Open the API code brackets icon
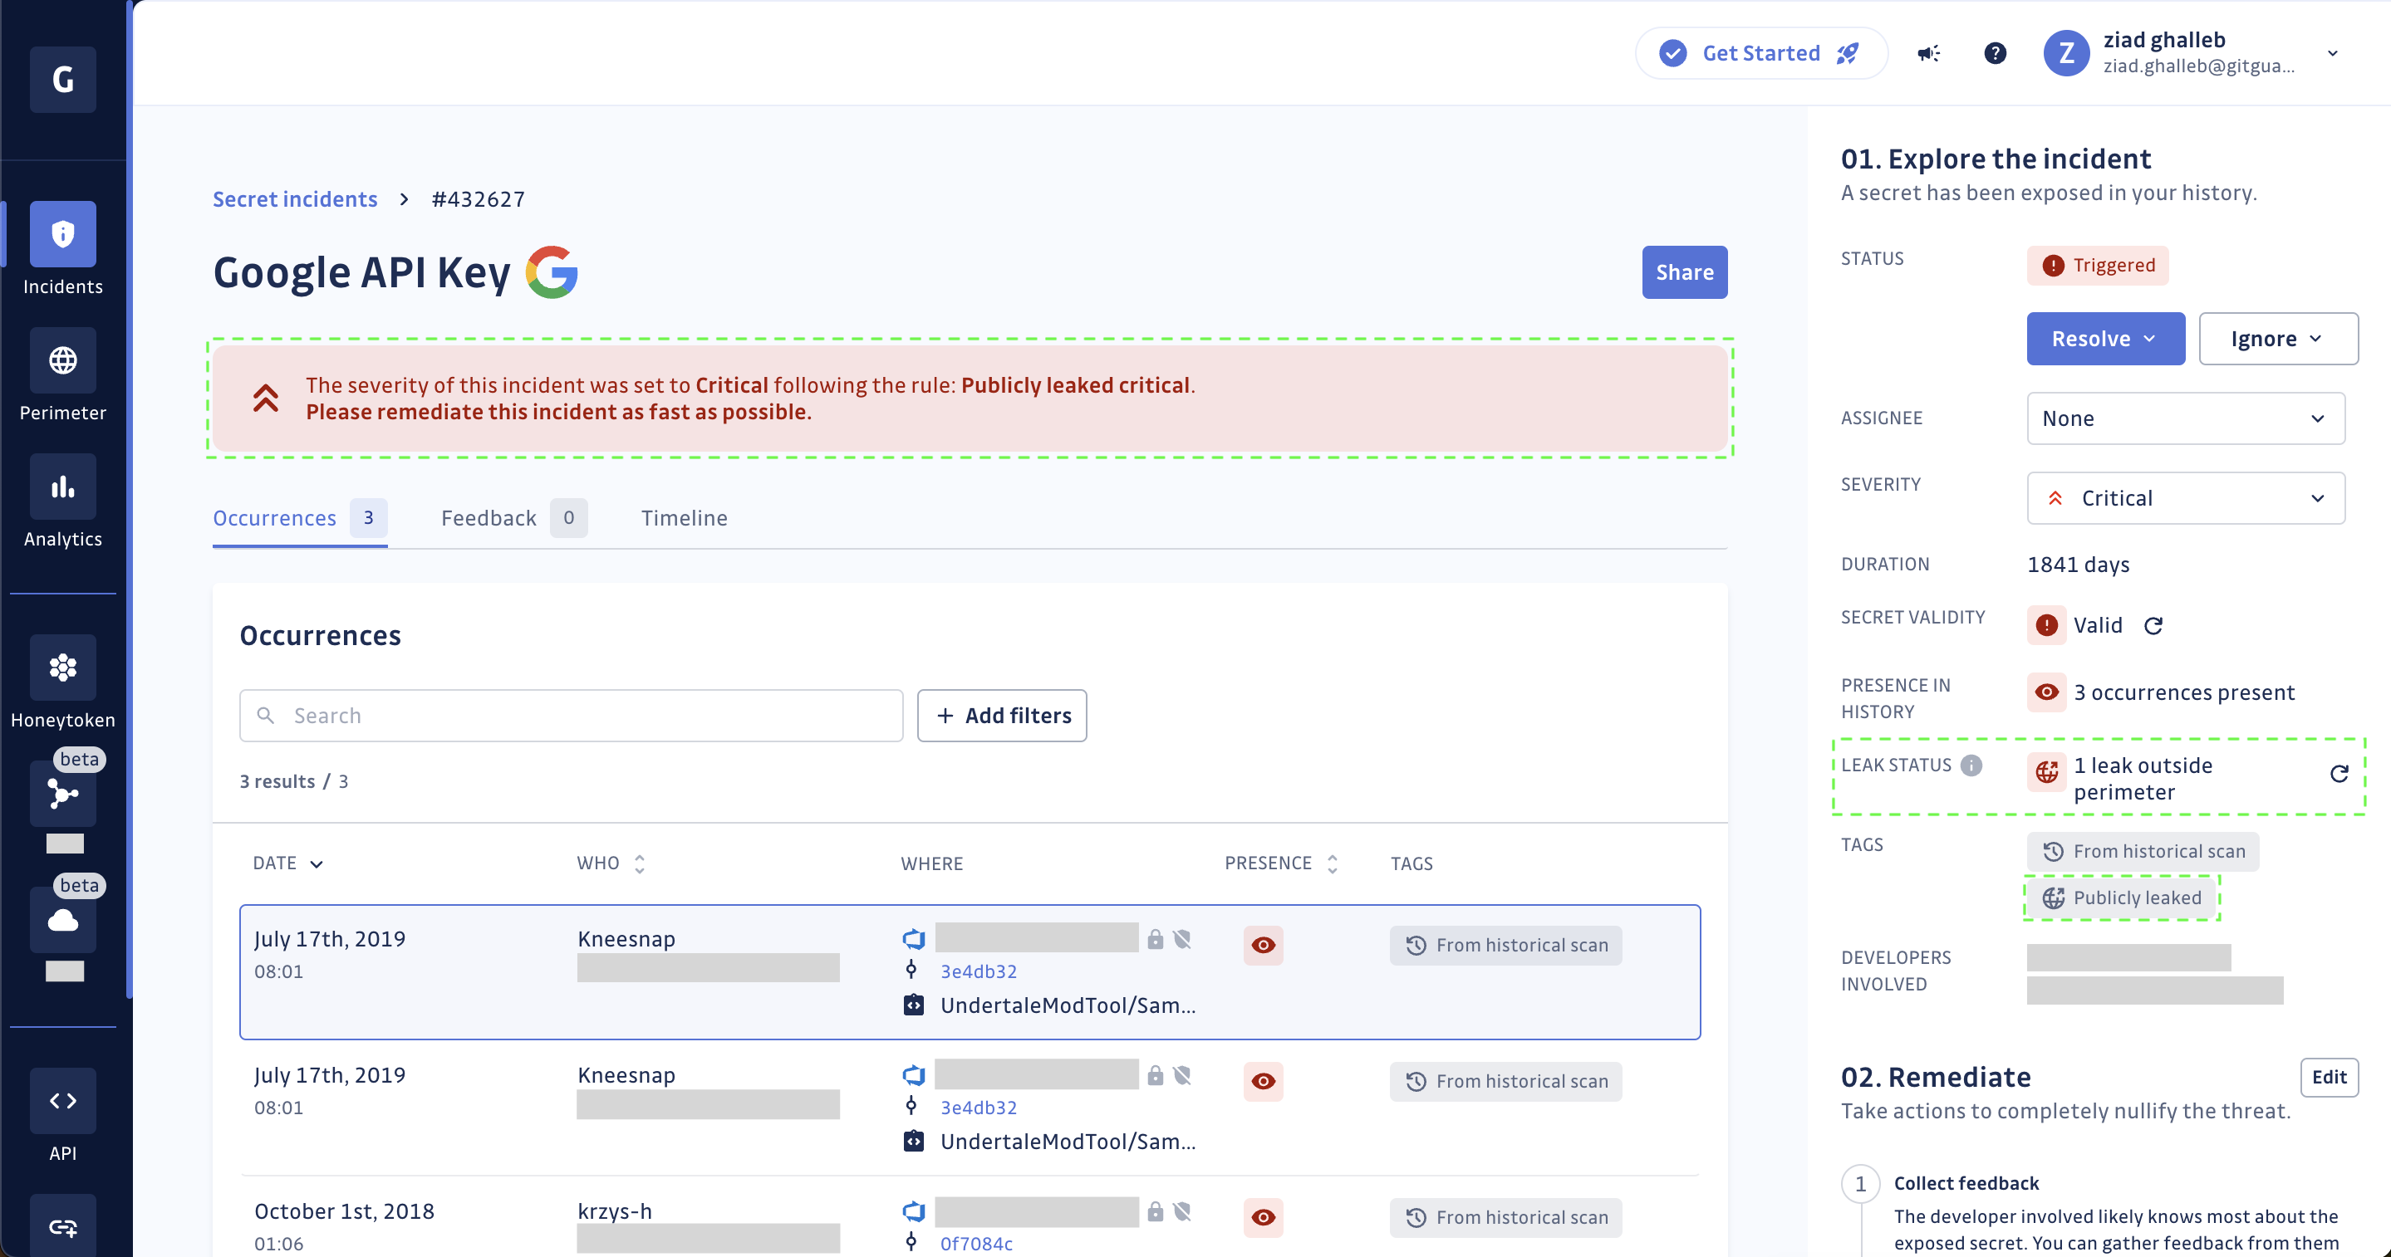The image size is (2391, 1257). click(x=62, y=1100)
